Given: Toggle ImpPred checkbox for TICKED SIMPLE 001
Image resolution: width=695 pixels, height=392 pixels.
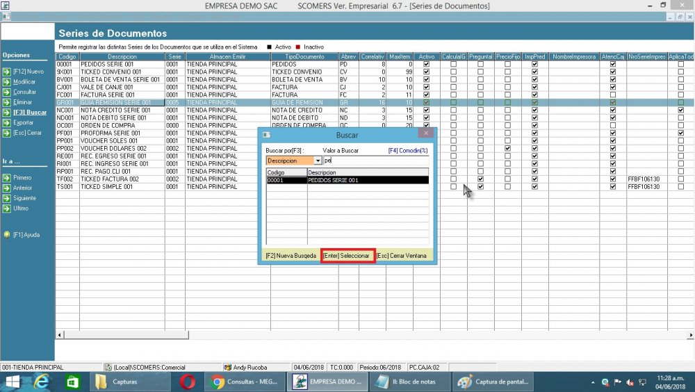Looking at the screenshot, I should click(x=534, y=187).
